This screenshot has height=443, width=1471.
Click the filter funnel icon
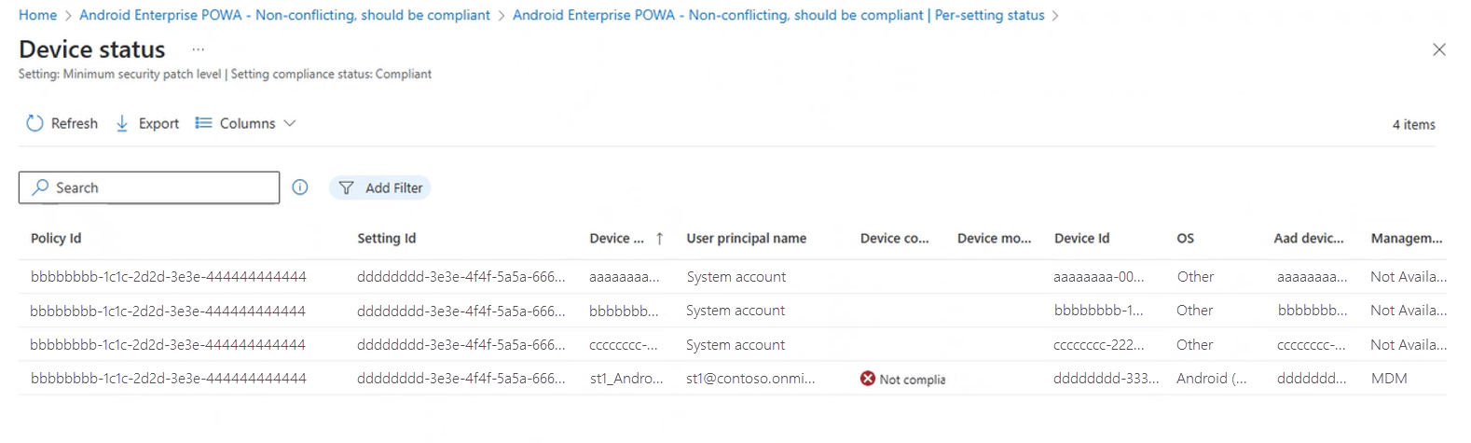347,187
